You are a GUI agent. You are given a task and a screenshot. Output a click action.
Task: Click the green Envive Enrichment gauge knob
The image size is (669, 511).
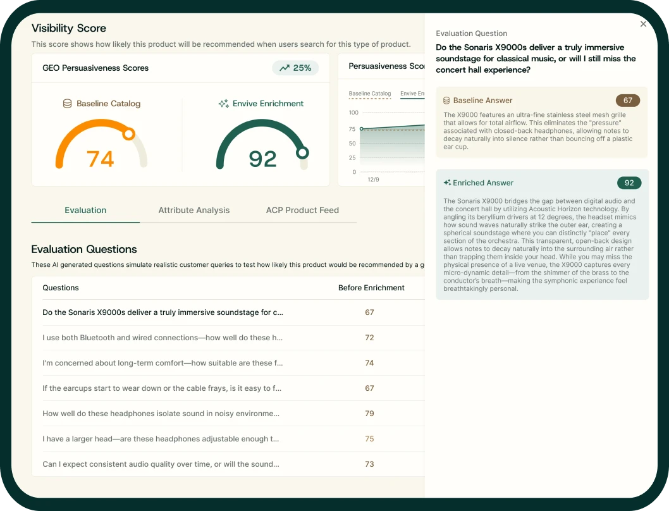(x=302, y=152)
